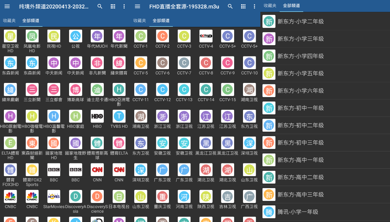Switch to the 收藏夹 tab in right panel
Screen dimensions: 390x222
(x=270, y=6)
